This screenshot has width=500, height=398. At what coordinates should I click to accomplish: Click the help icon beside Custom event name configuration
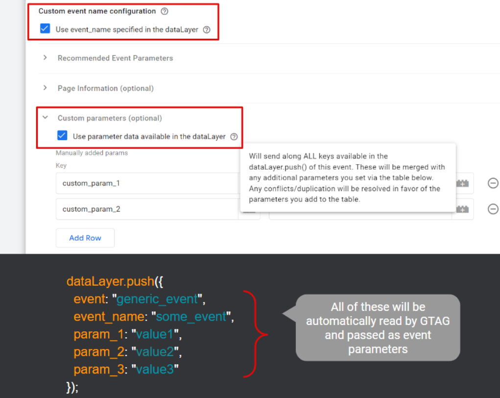[x=164, y=11]
